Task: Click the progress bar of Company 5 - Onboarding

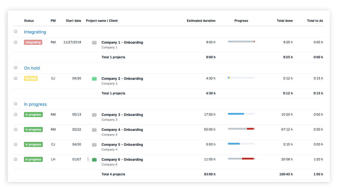Action: (x=241, y=144)
